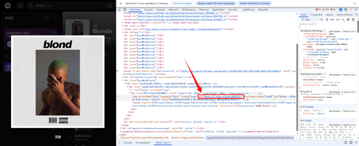Click the plus icon in the music library

[47, 18]
